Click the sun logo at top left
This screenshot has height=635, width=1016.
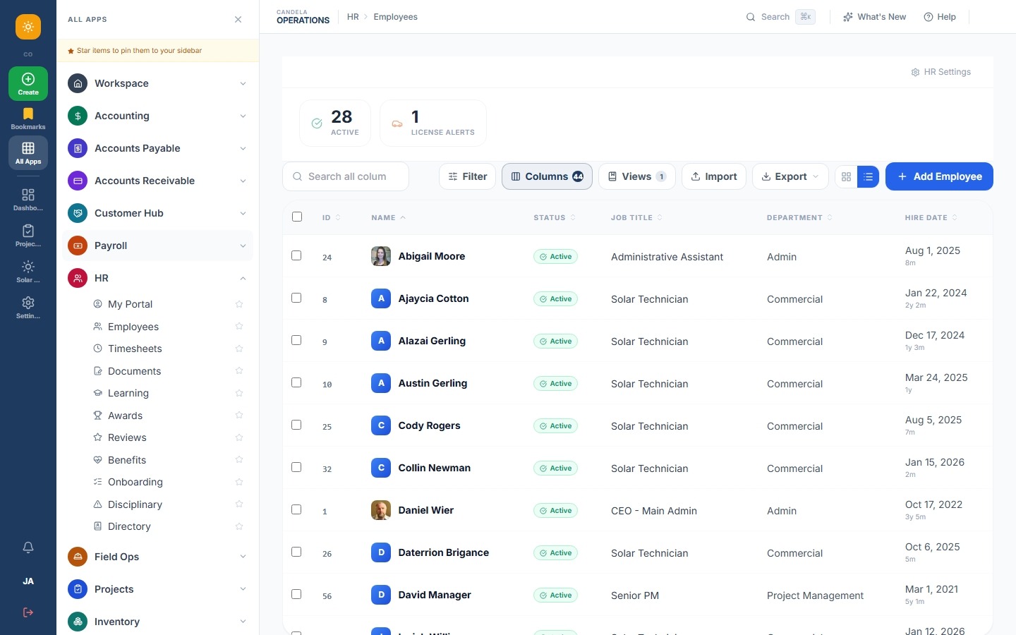[28, 27]
